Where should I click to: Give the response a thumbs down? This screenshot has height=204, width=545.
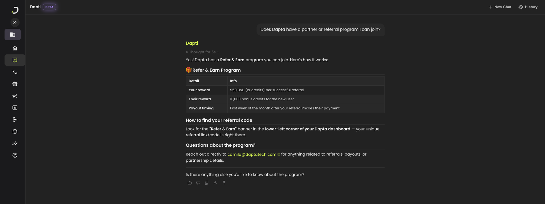click(x=198, y=183)
